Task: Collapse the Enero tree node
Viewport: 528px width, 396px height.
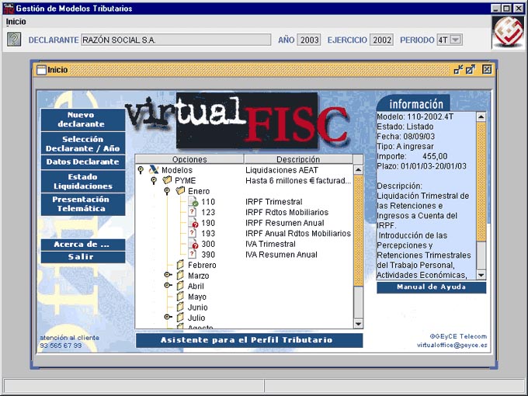Action: coord(167,191)
